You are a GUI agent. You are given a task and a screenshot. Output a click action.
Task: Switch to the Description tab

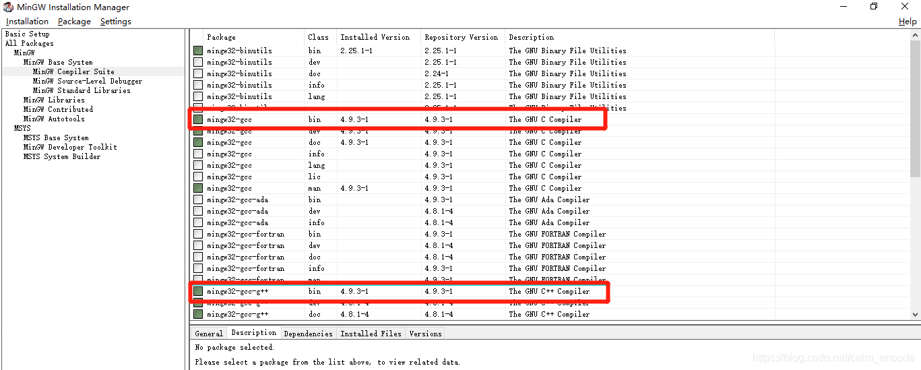(254, 333)
